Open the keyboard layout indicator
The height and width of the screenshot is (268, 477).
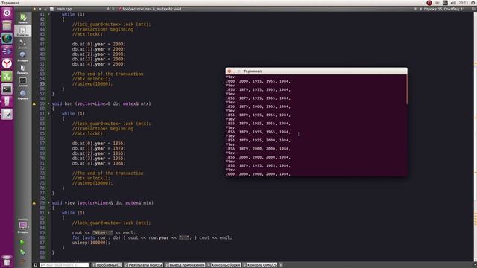445,3
